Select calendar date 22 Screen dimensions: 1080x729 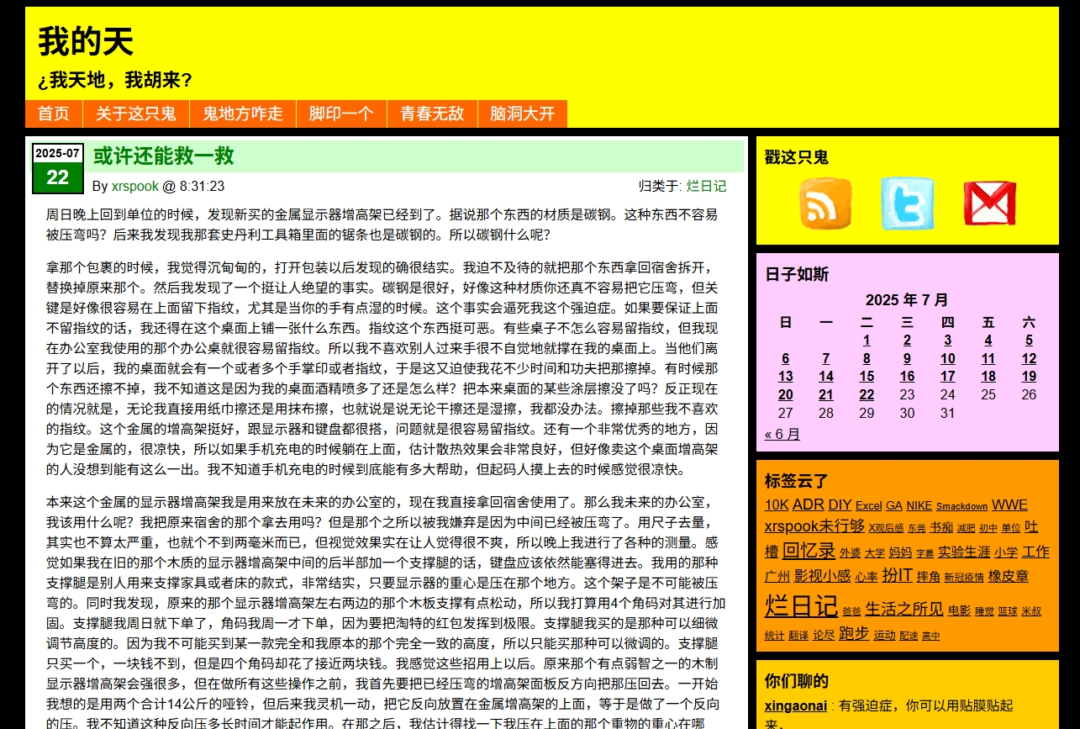(x=867, y=395)
